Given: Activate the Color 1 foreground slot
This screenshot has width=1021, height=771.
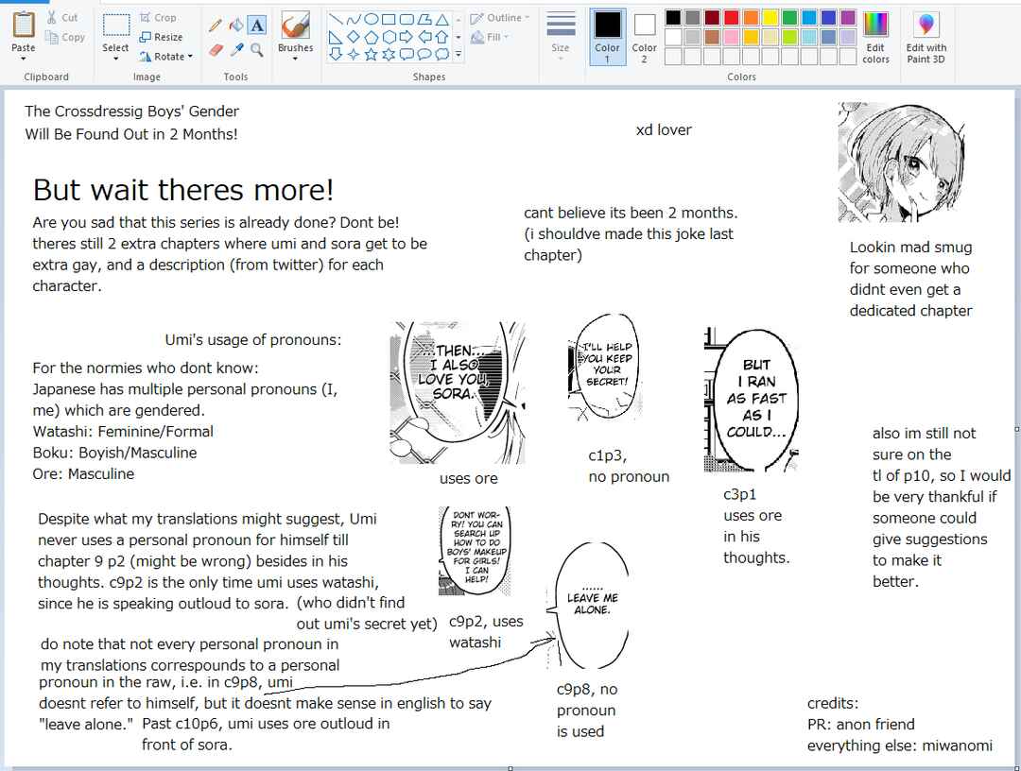Looking at the screenshot, I should click(608, 37).
